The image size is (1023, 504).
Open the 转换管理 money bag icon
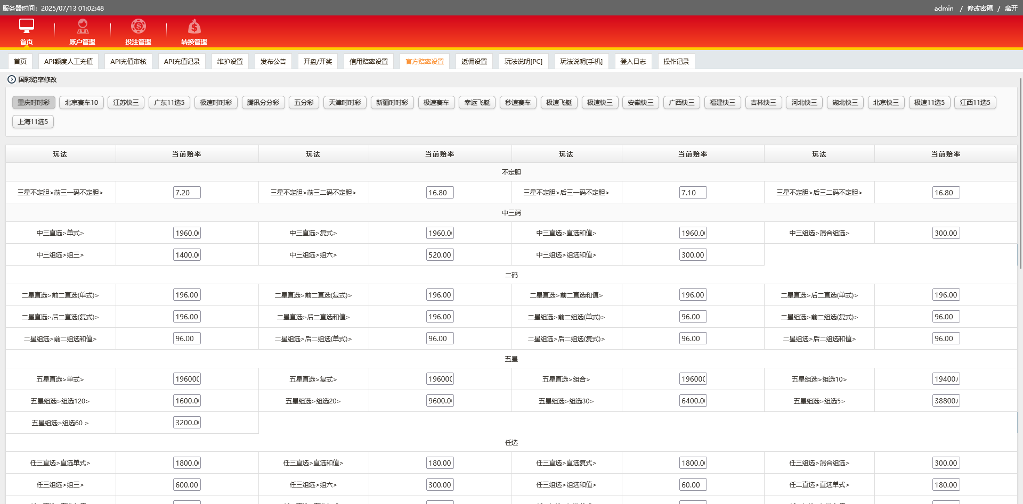[x=194, y=26]
